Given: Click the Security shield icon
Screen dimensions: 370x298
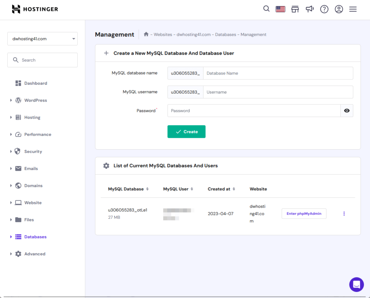Looking at the screenshot, I should pyautogui.click(x=17, y=152).
